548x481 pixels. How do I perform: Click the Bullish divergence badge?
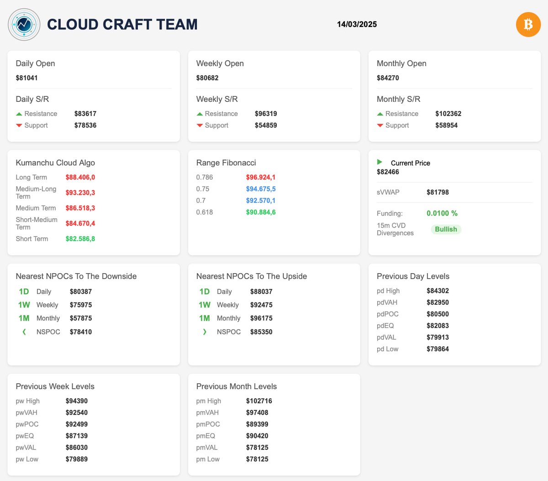(446, 229)
